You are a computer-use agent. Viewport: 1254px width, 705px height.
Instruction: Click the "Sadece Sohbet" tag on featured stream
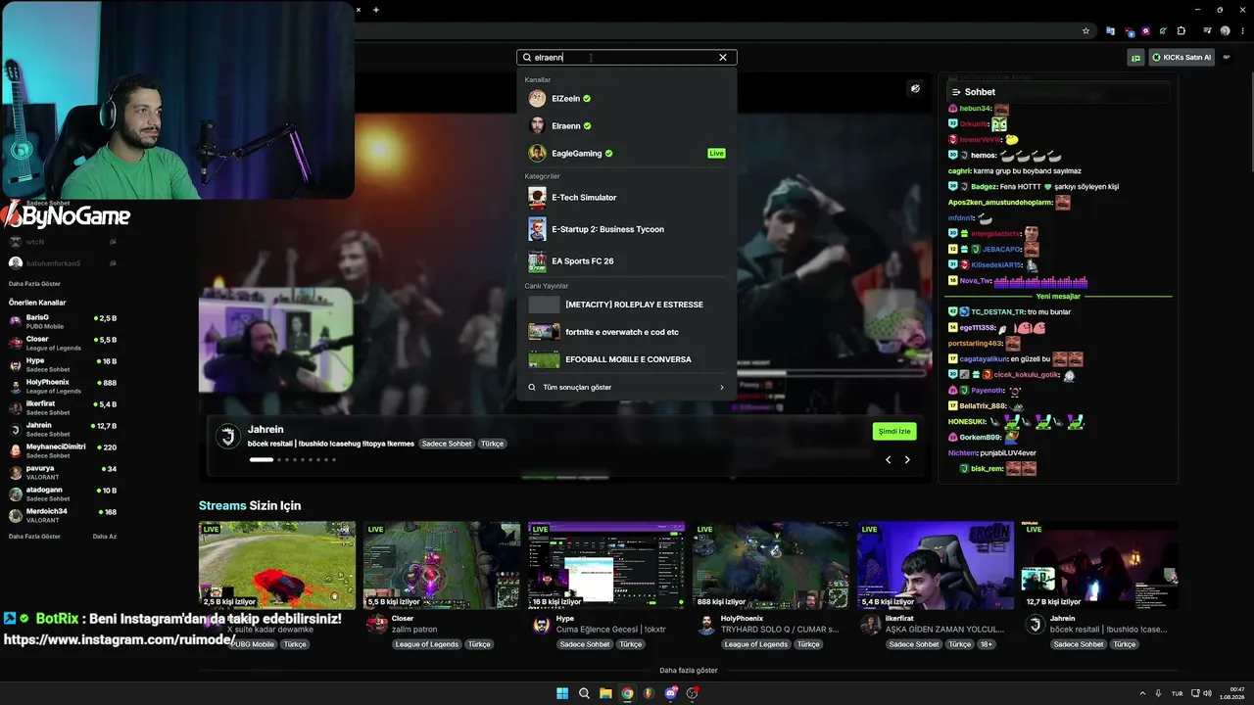[x=447, y=444]
